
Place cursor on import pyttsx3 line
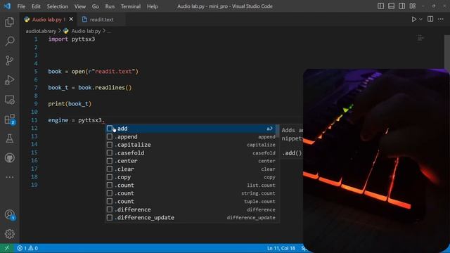click(72, 39)
